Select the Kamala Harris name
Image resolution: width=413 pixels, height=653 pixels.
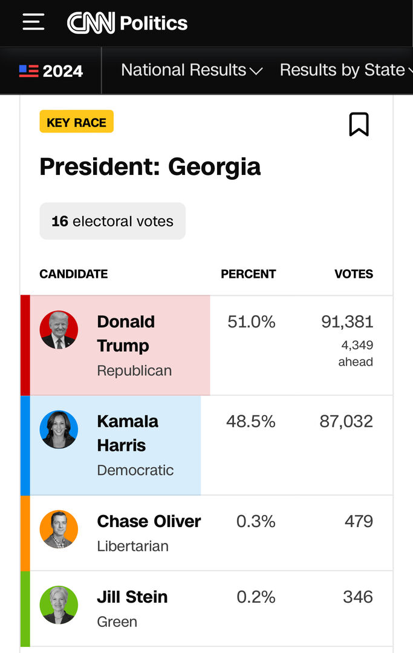click(x=127, y=433)
